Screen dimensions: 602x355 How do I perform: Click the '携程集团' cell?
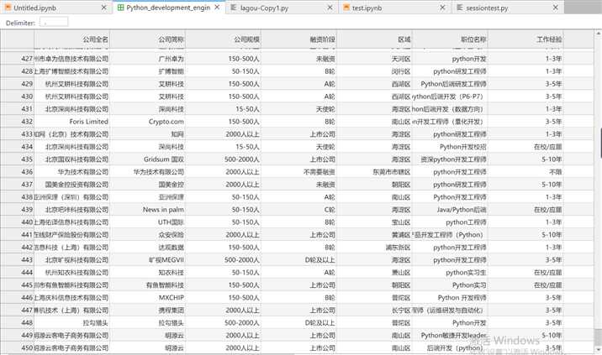click(x=147, y=311)
